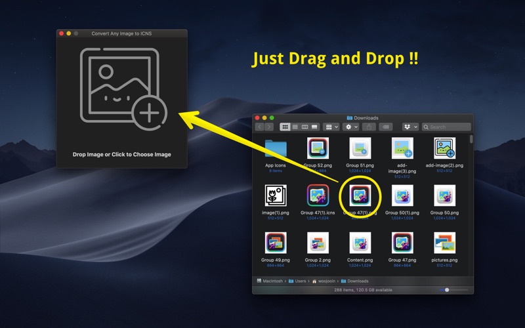
Task: Select the Content.png file
Action: coord(360,243)
